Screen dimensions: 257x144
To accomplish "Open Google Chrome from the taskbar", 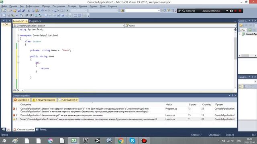I will coord(120,141).
